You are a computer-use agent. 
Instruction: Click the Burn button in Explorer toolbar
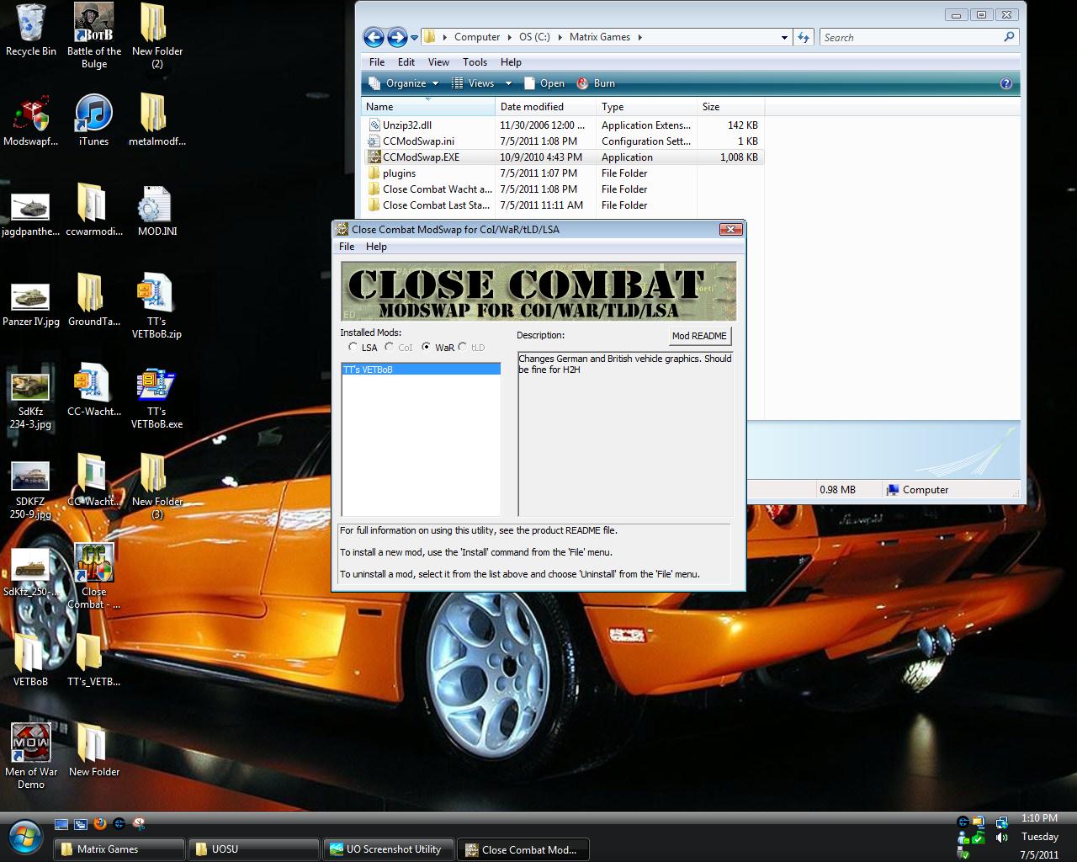pyautogui.click(x=596, y=83)
